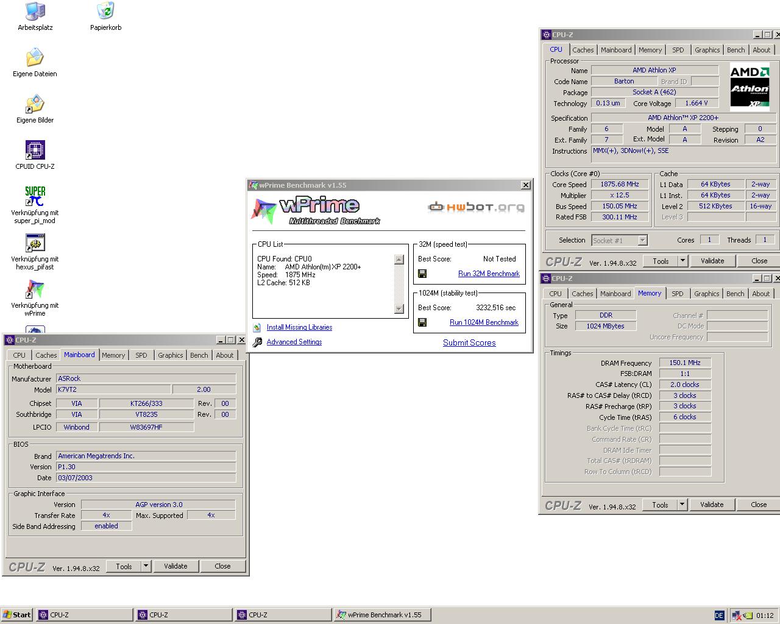Click the Tools button in Memory CPU-Z window
This screenshot has width=780, height=624.
pyautogui.click(x=660, y=505)
